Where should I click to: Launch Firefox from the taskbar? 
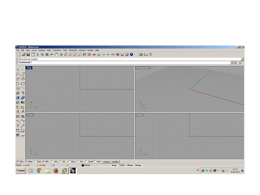56,171
